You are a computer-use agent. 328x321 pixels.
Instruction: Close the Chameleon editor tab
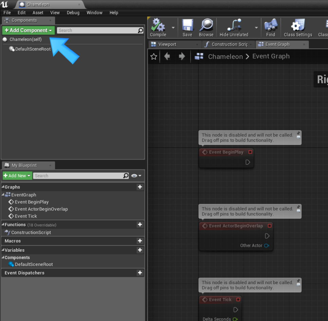[79, 4]
